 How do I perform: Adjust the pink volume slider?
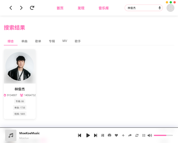click(x=163, y=135)
